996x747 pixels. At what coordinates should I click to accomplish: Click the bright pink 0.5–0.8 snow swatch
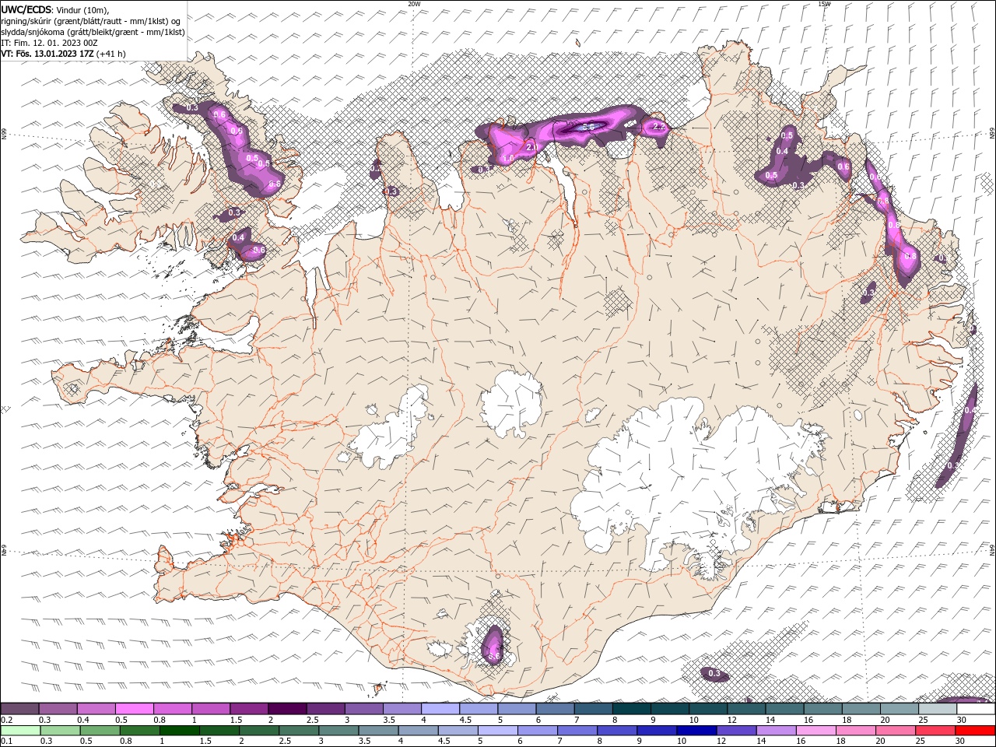point(134,709)
